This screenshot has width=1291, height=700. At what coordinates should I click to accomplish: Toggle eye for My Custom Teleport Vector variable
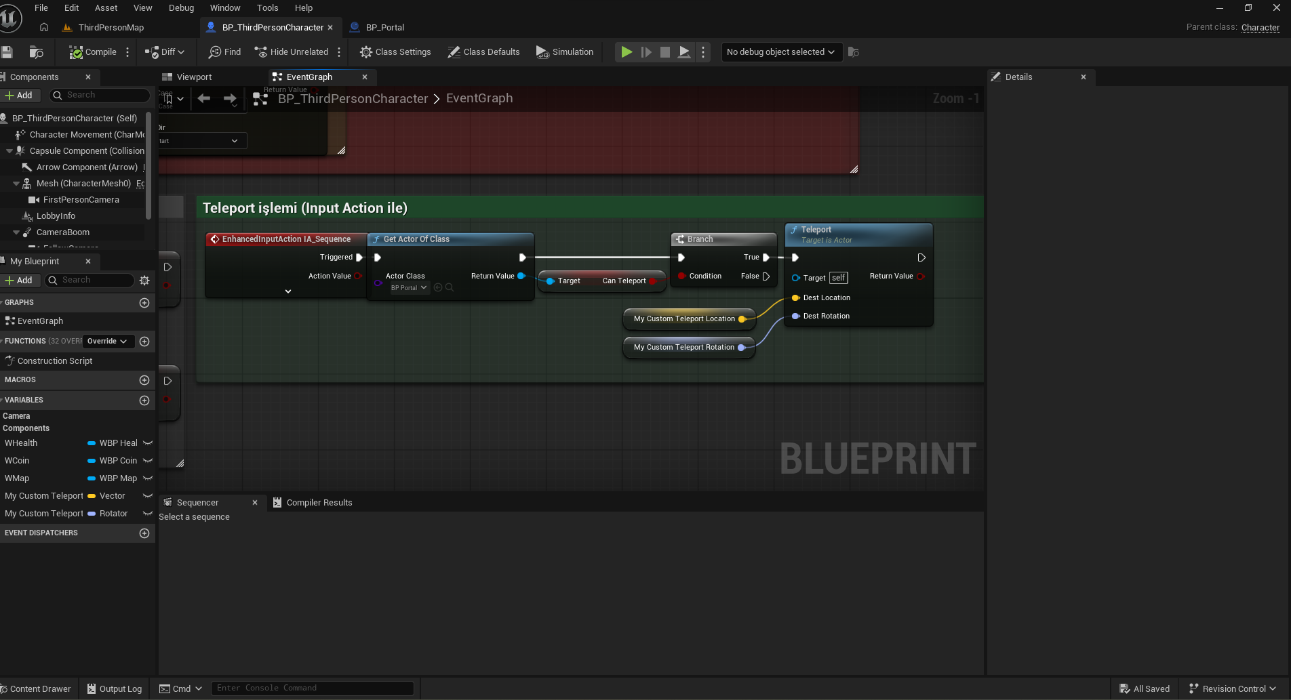click(148, 496)
